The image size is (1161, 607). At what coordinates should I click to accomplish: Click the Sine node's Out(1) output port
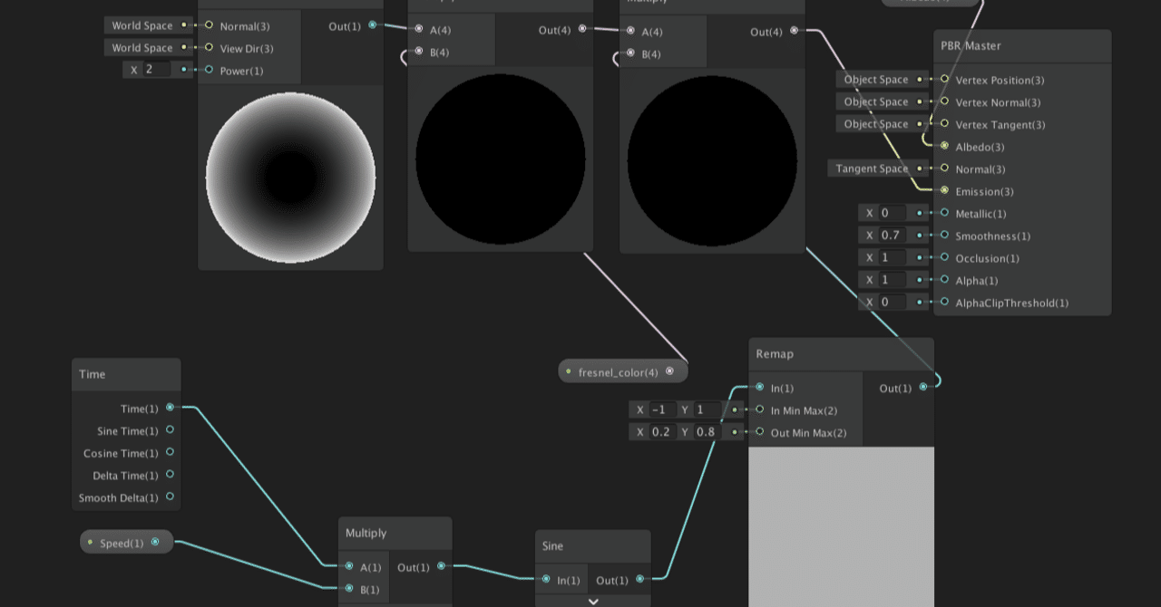(x=640, y=580)
